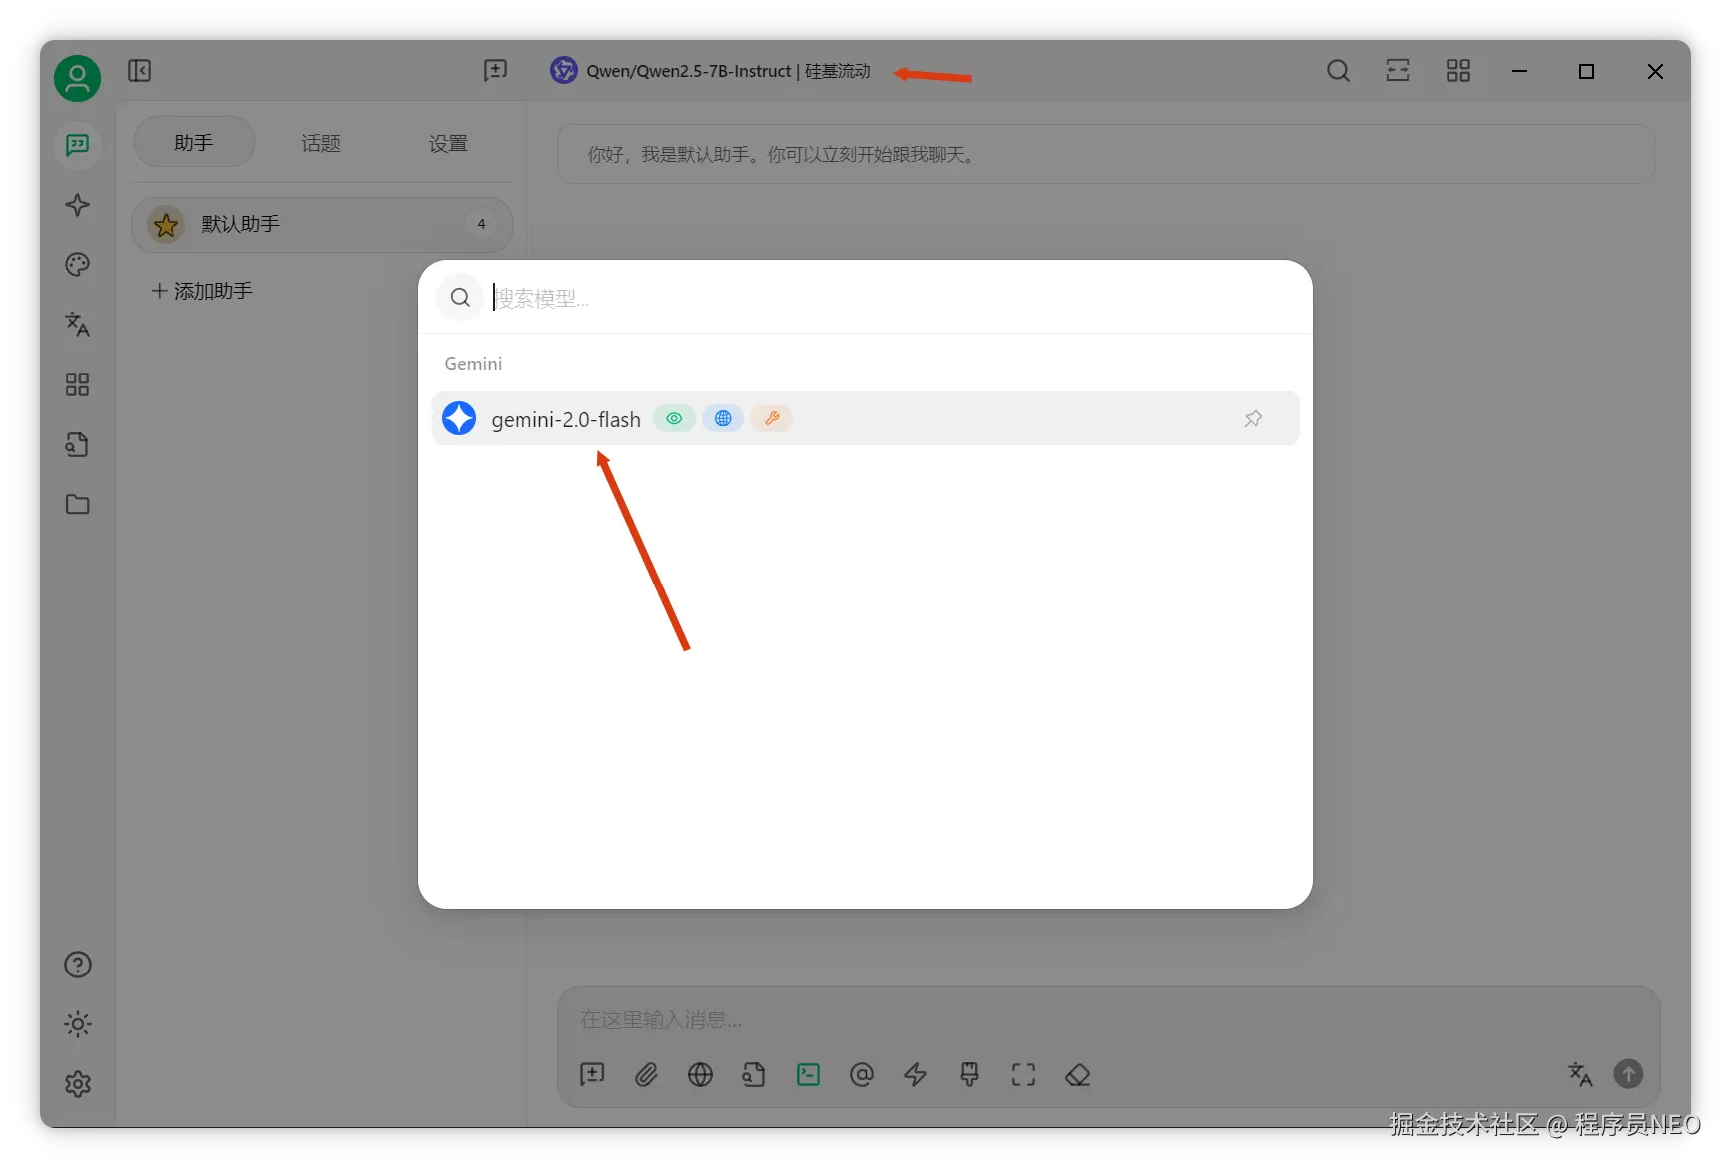Translate the input text with the translate icon
The width and height of the screenshot is (1731, 1168).
tap(1580, 1074)
